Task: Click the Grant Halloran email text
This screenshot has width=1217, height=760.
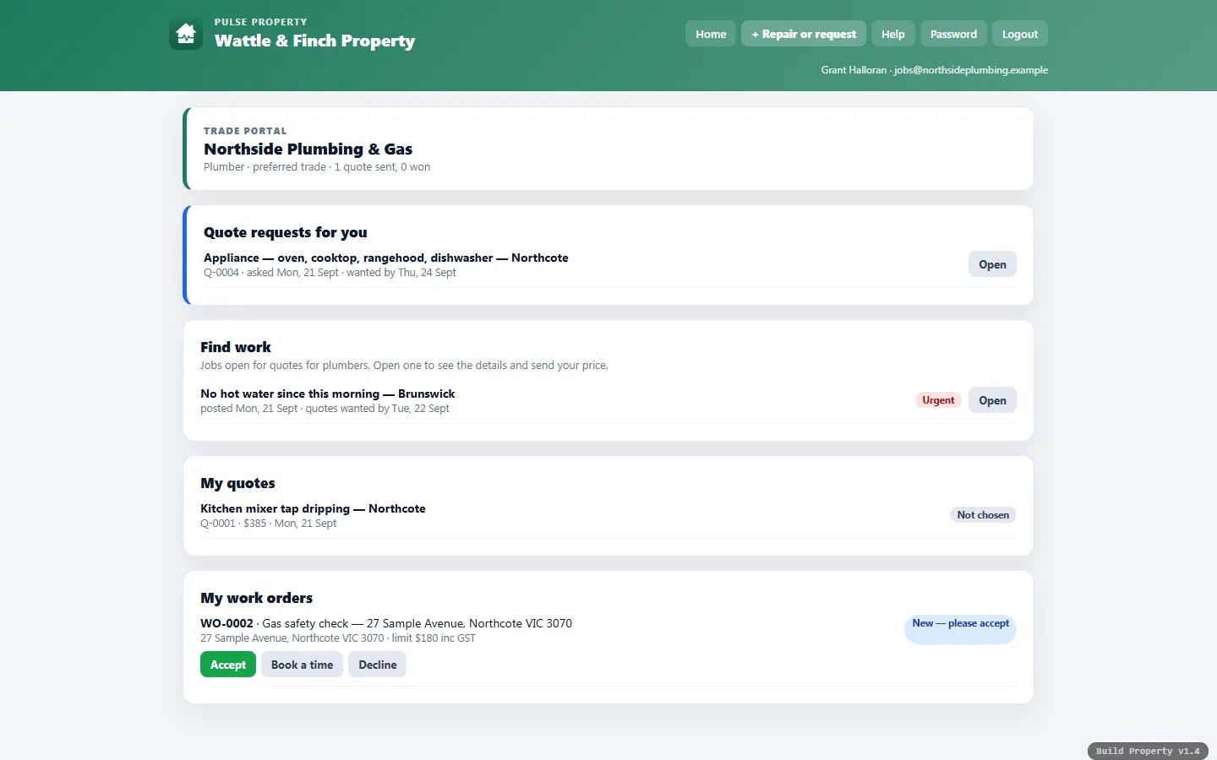Action: [x=934, y=70]
